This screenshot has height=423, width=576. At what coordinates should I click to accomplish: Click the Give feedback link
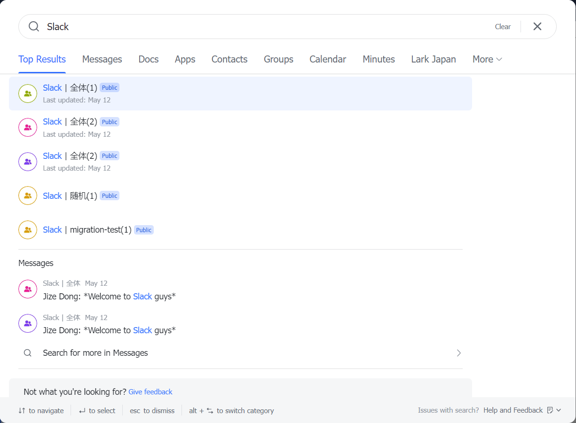click(x=150, y=392)
